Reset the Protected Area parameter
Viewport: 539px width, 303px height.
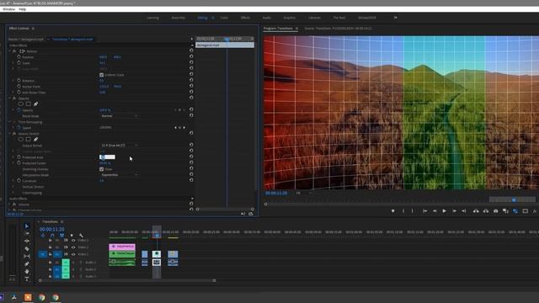[x=191, y=157]
